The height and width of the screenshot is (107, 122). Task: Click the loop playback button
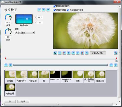pos(55,53)
